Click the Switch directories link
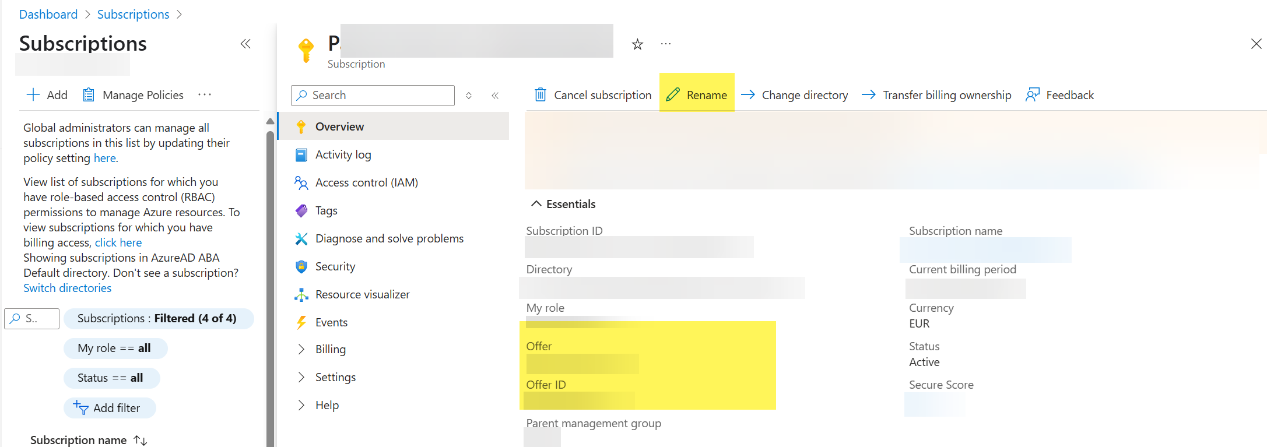Screen dimensions: 1267x447 click(x=67, y=288)
